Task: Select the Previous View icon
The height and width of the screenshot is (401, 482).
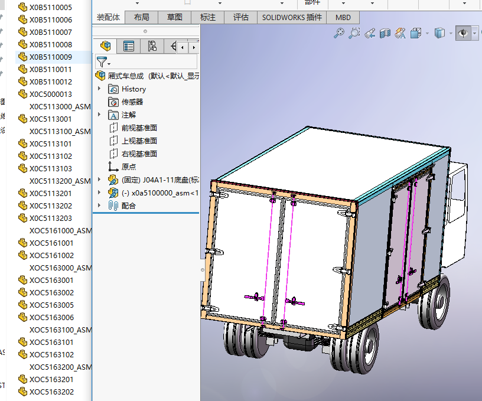Action: (370, 34)
